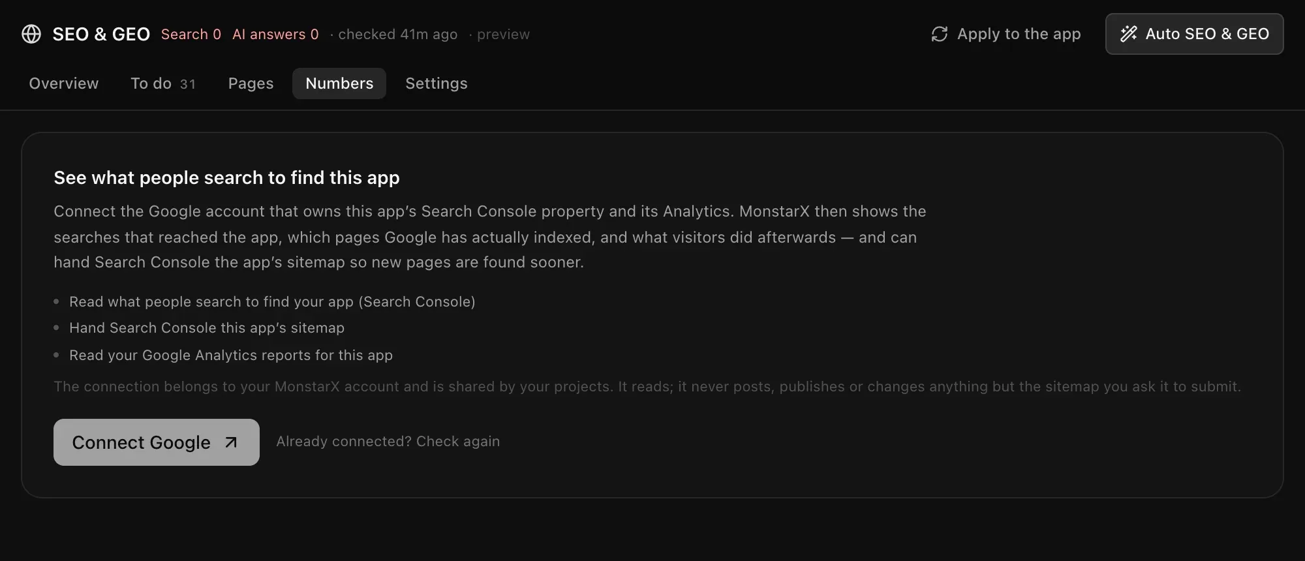The image size is (1305, 561).
Task: Click the arrow icon in Connect Google button
Action: [x=231, y=442]
